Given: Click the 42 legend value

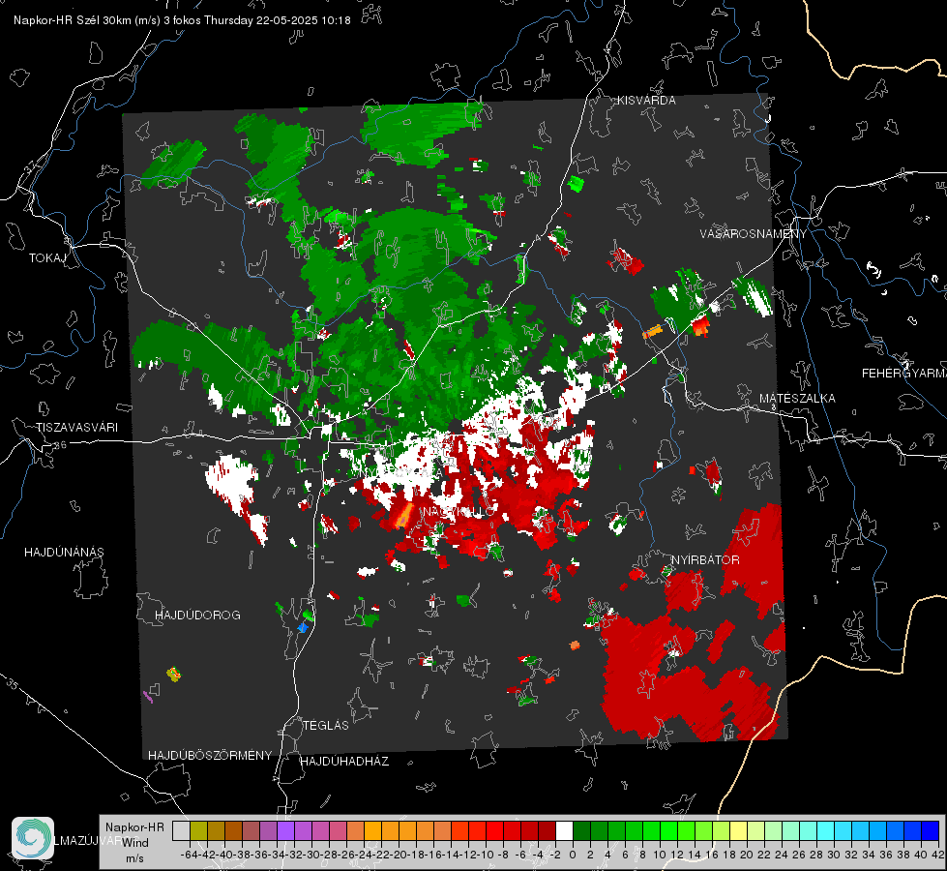Looking at the screenshot, I should coord(937,855).
